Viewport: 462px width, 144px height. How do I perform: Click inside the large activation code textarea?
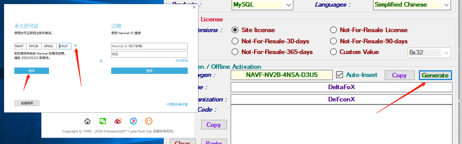342,124
